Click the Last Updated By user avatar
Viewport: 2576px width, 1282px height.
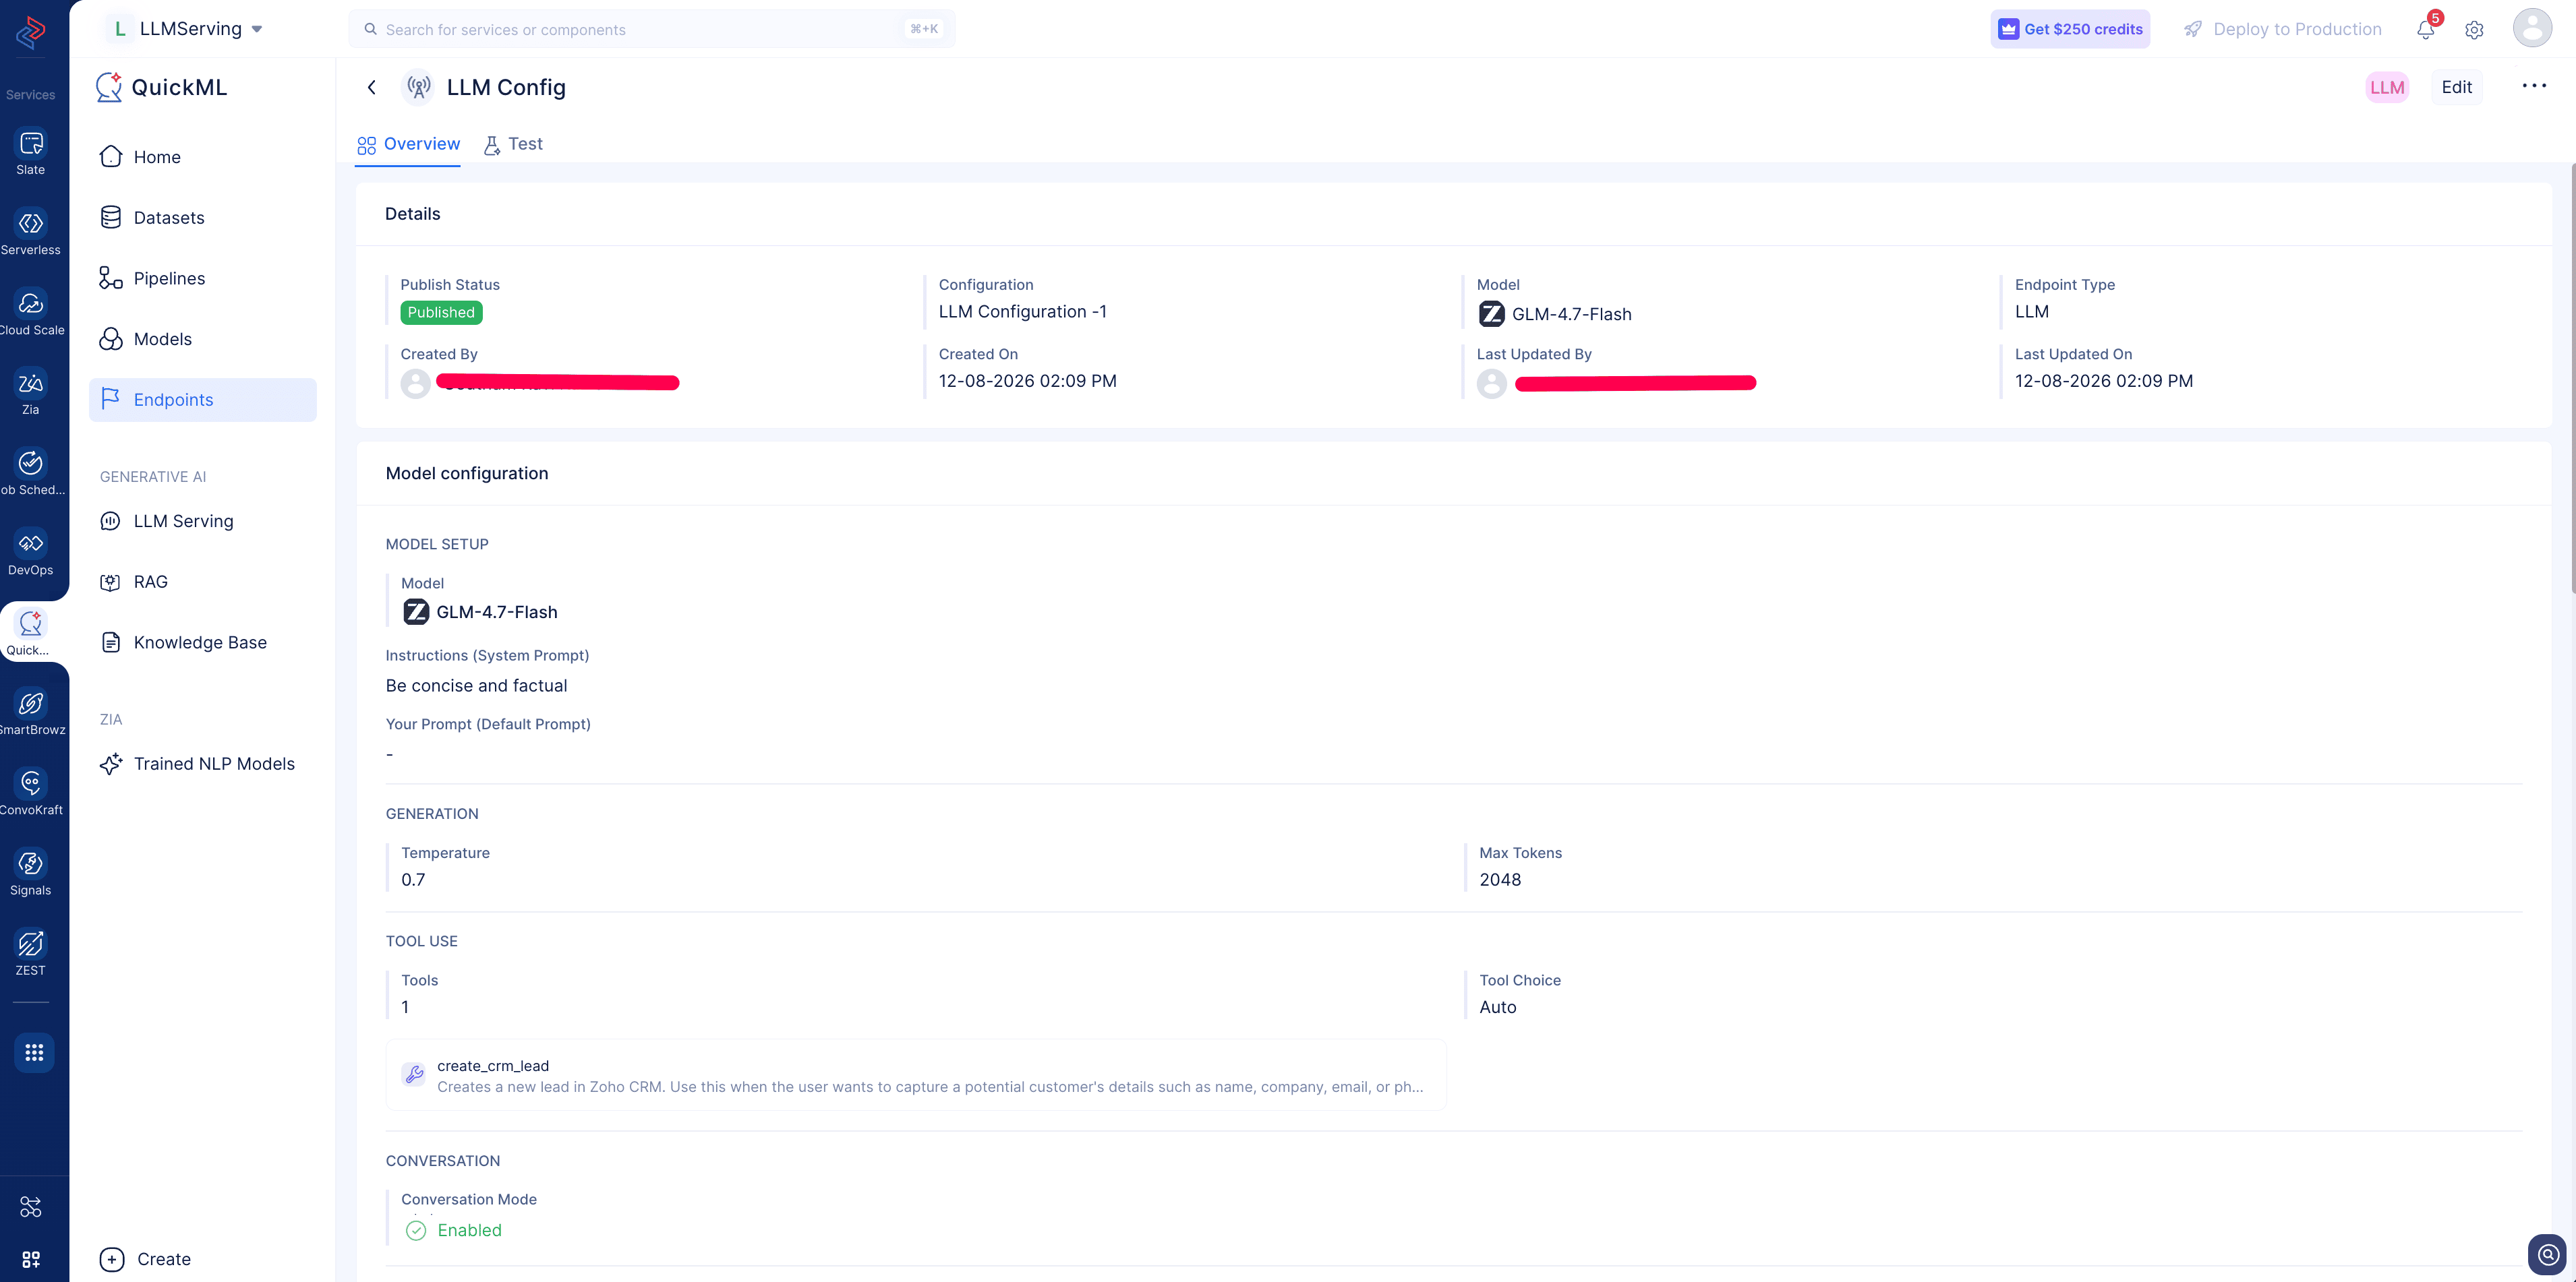tap(1491, 384)
